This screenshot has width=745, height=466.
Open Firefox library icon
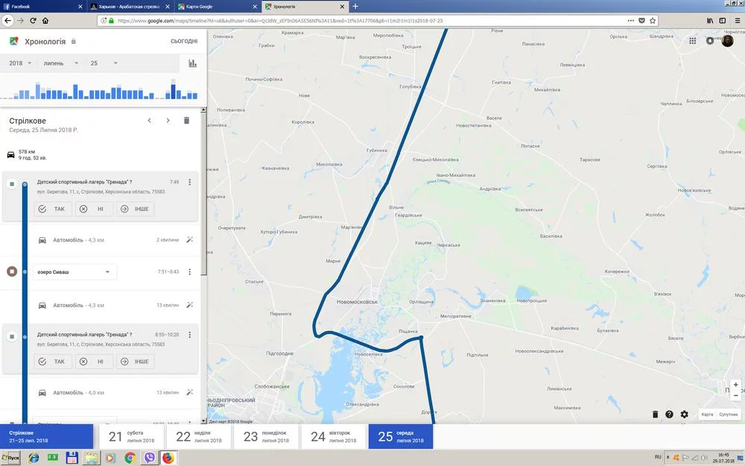point(710,20)
